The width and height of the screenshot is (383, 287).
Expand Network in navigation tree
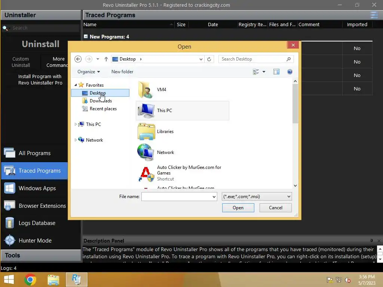[76, 140]
